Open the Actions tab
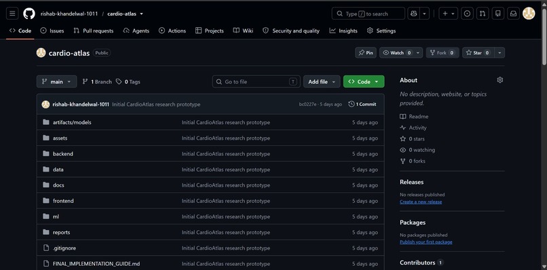 (x=172, y=31)
